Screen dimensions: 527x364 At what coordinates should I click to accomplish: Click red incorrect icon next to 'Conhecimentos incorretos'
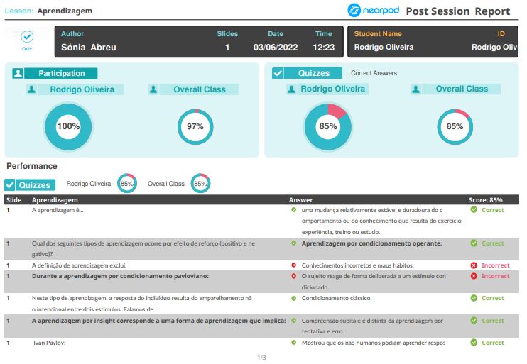(x=294, y=265)
